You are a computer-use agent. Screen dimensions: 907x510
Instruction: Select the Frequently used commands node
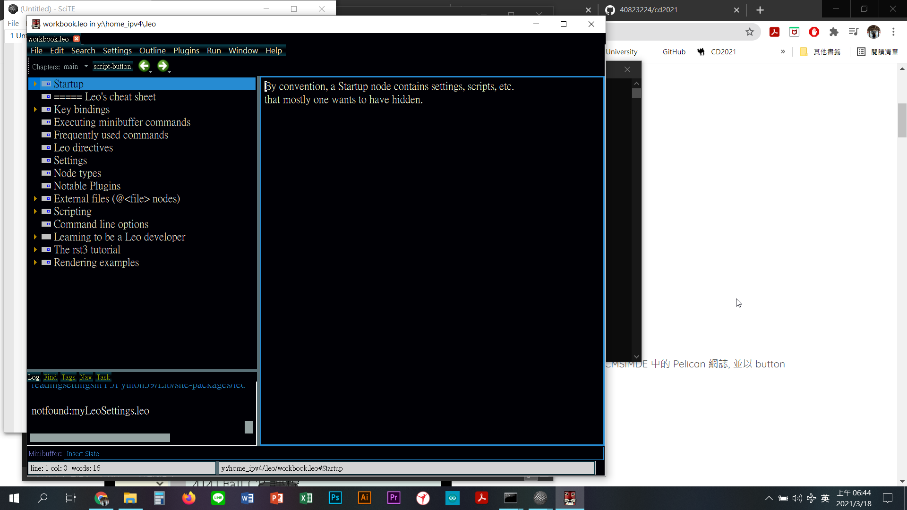pyautogui.click(x=111, y=135)
